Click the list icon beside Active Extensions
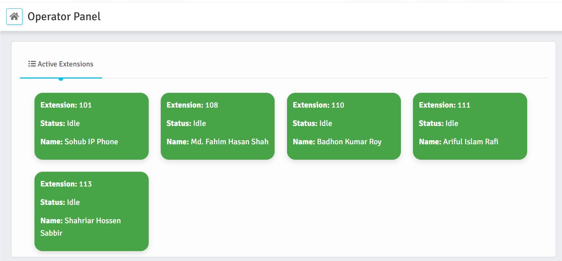The height and width of the screenshot is (261, 562). (32, 64)
